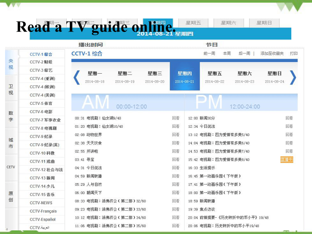Click the 05:29 人与自然 program title
The image size is (312, 234).
point(94,184)
